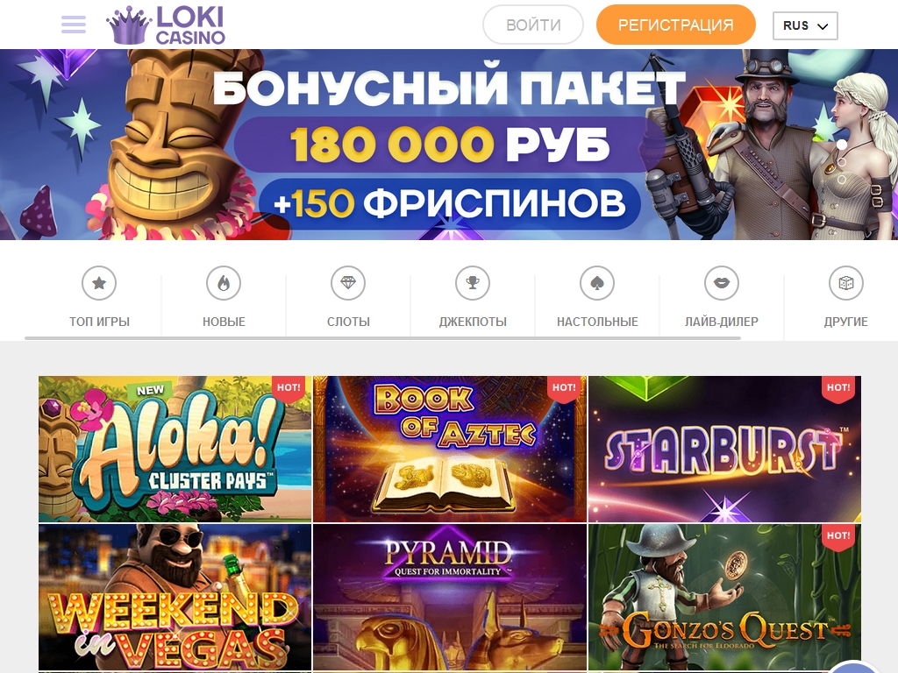Open the Book of Aztec game
This screenshot has height=673, width=898.
[450, 449]
